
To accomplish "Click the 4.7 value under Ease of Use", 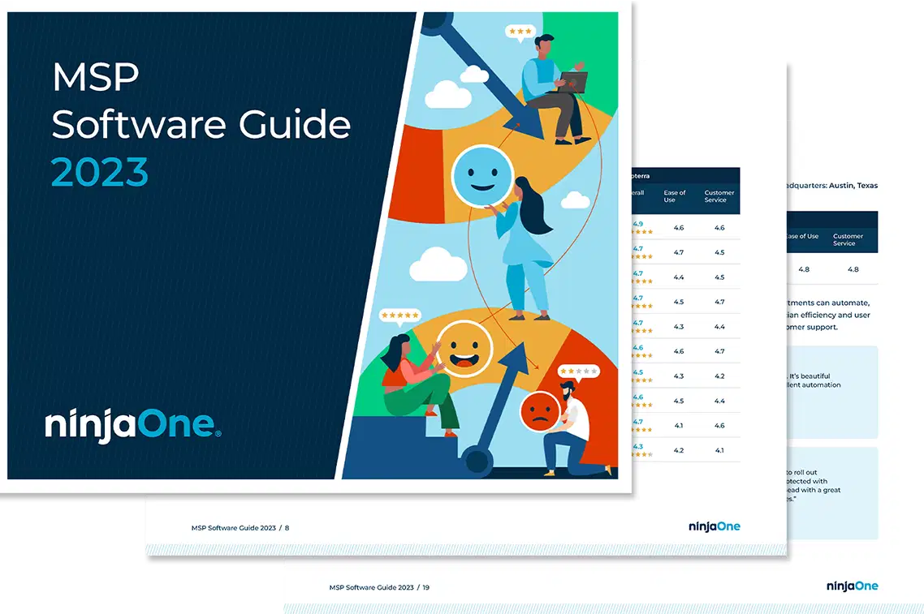I will (678, 252).
